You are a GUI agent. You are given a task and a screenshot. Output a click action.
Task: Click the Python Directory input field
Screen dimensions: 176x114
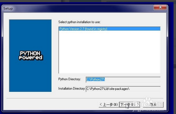point(123,80)
